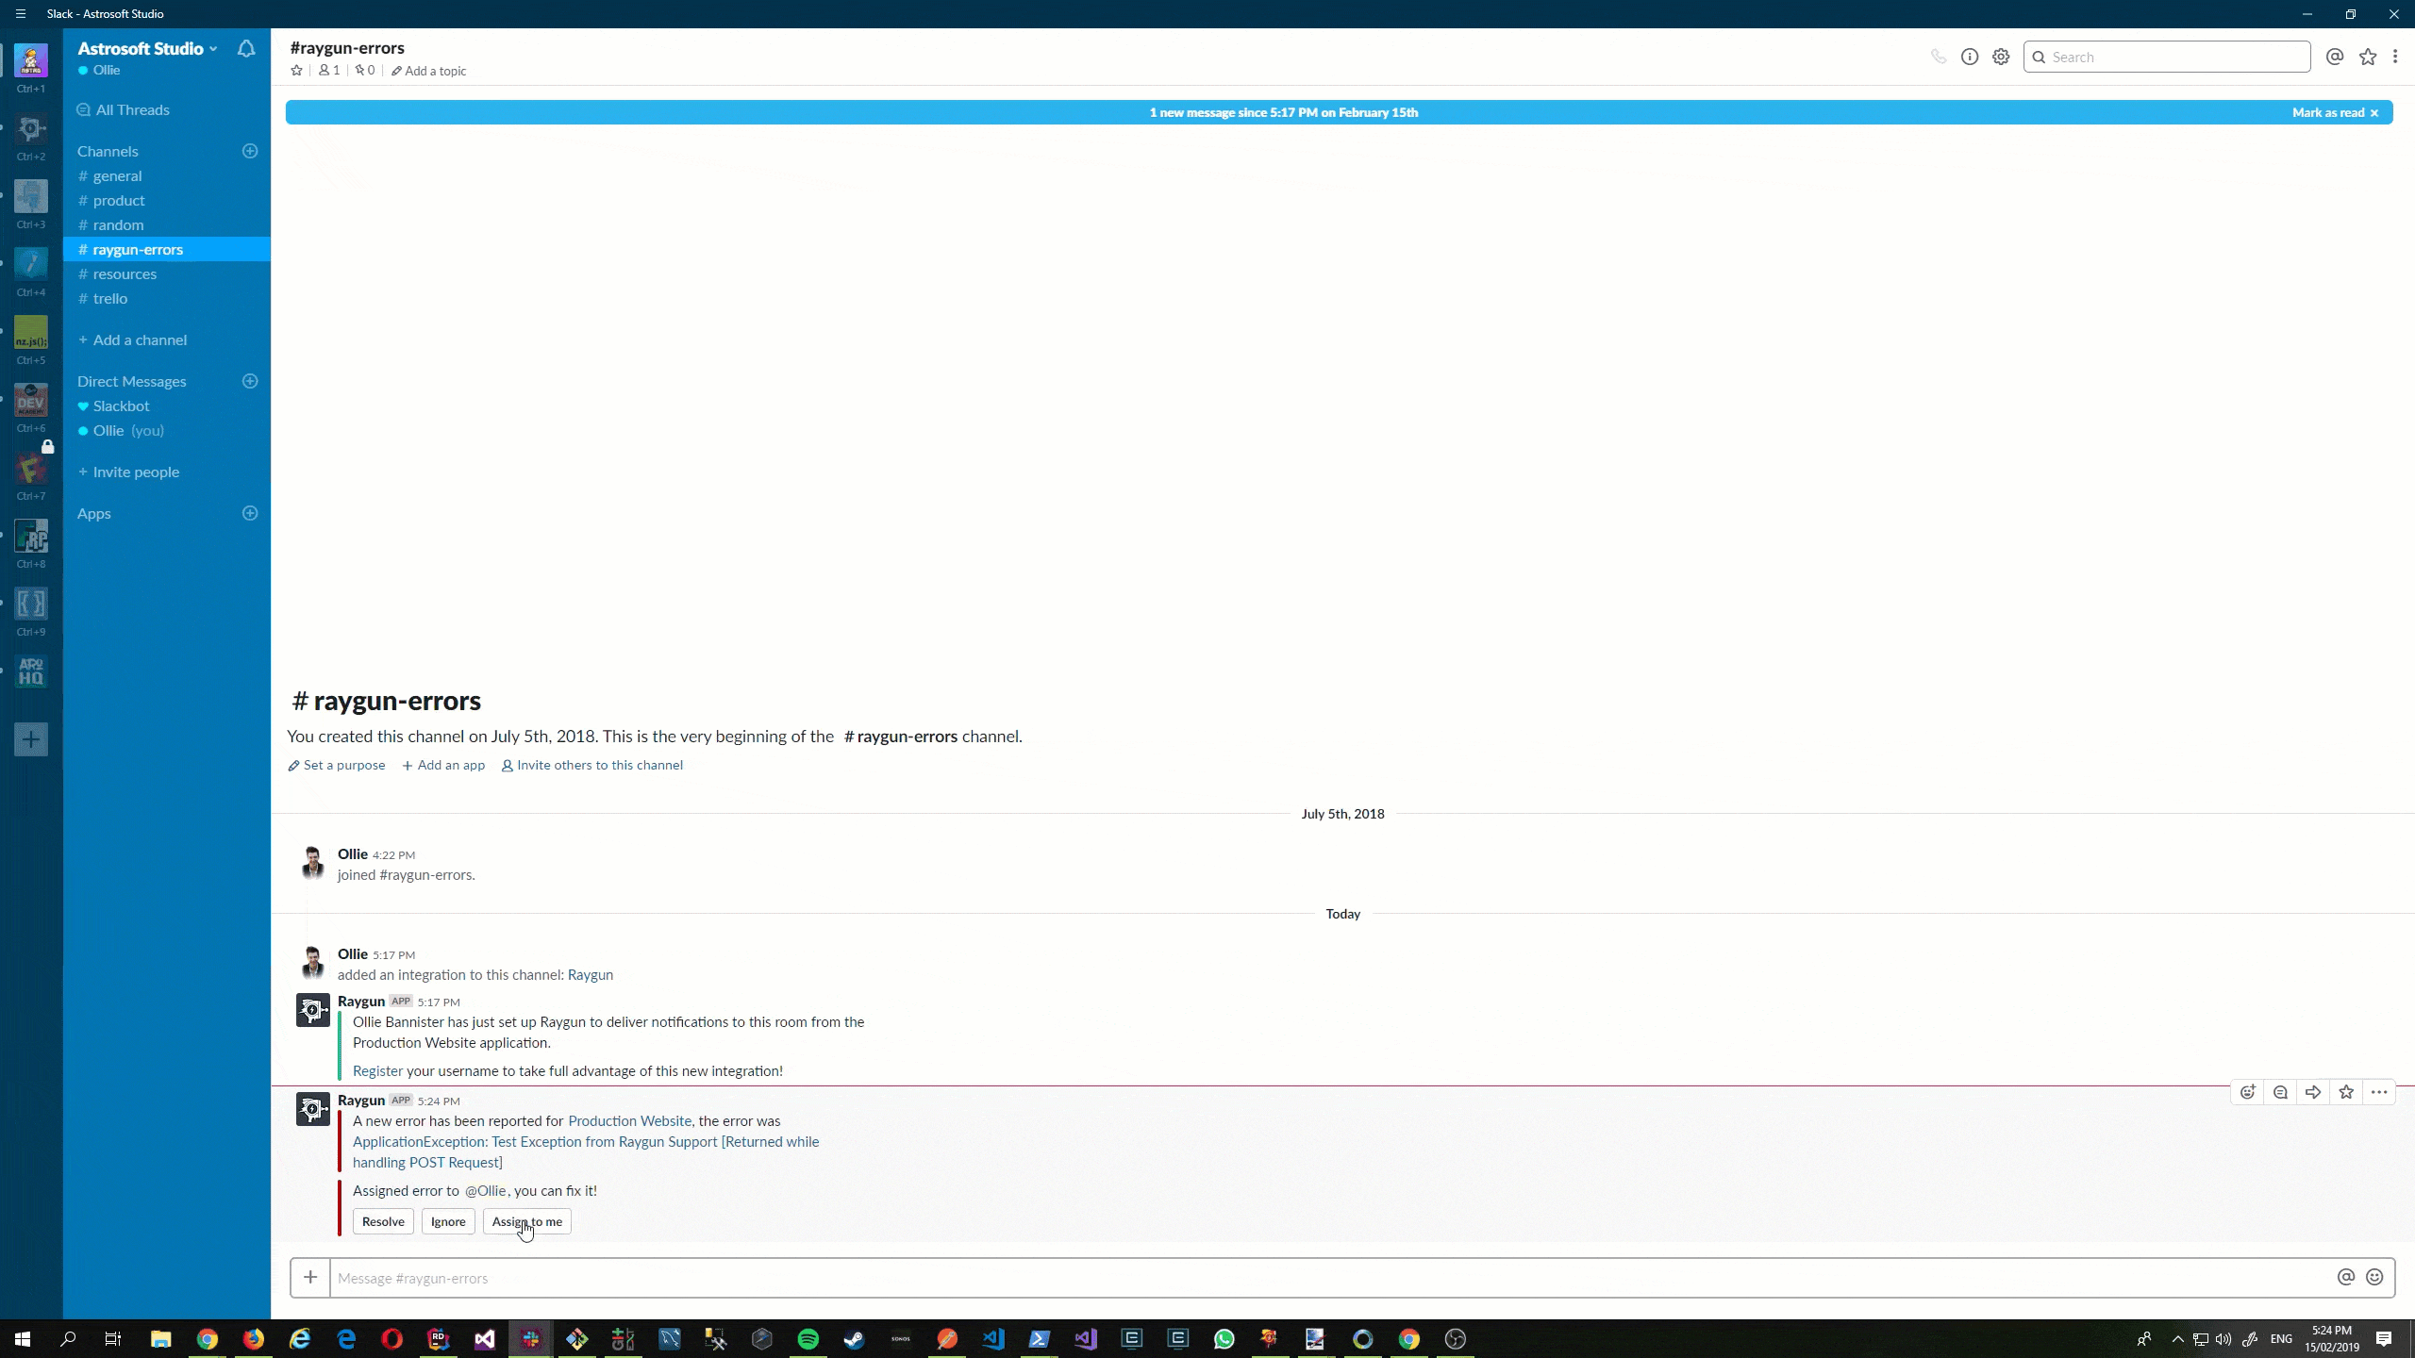Add a reaction to Raygun message
The height and width of the screenshot is (1358, 2415).
(x=2248, y=1092)
